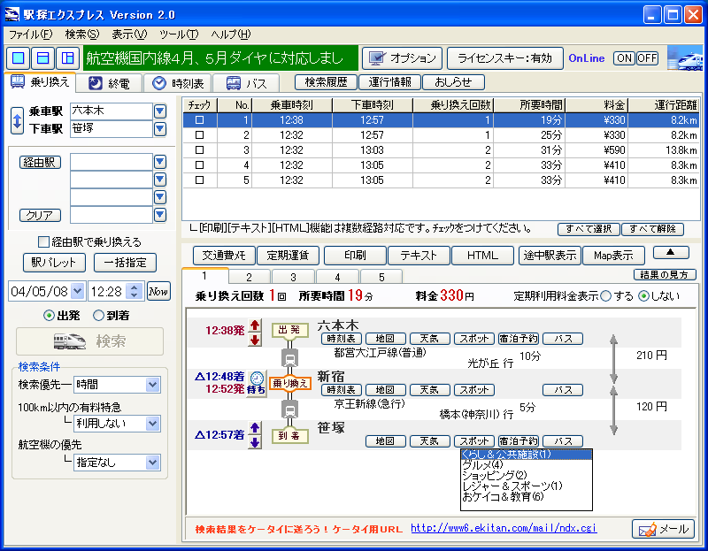This screenshot has width=708, height=551.
Task: Open the 航空機の優先 dropdown
Action: [x=152, y=463]
